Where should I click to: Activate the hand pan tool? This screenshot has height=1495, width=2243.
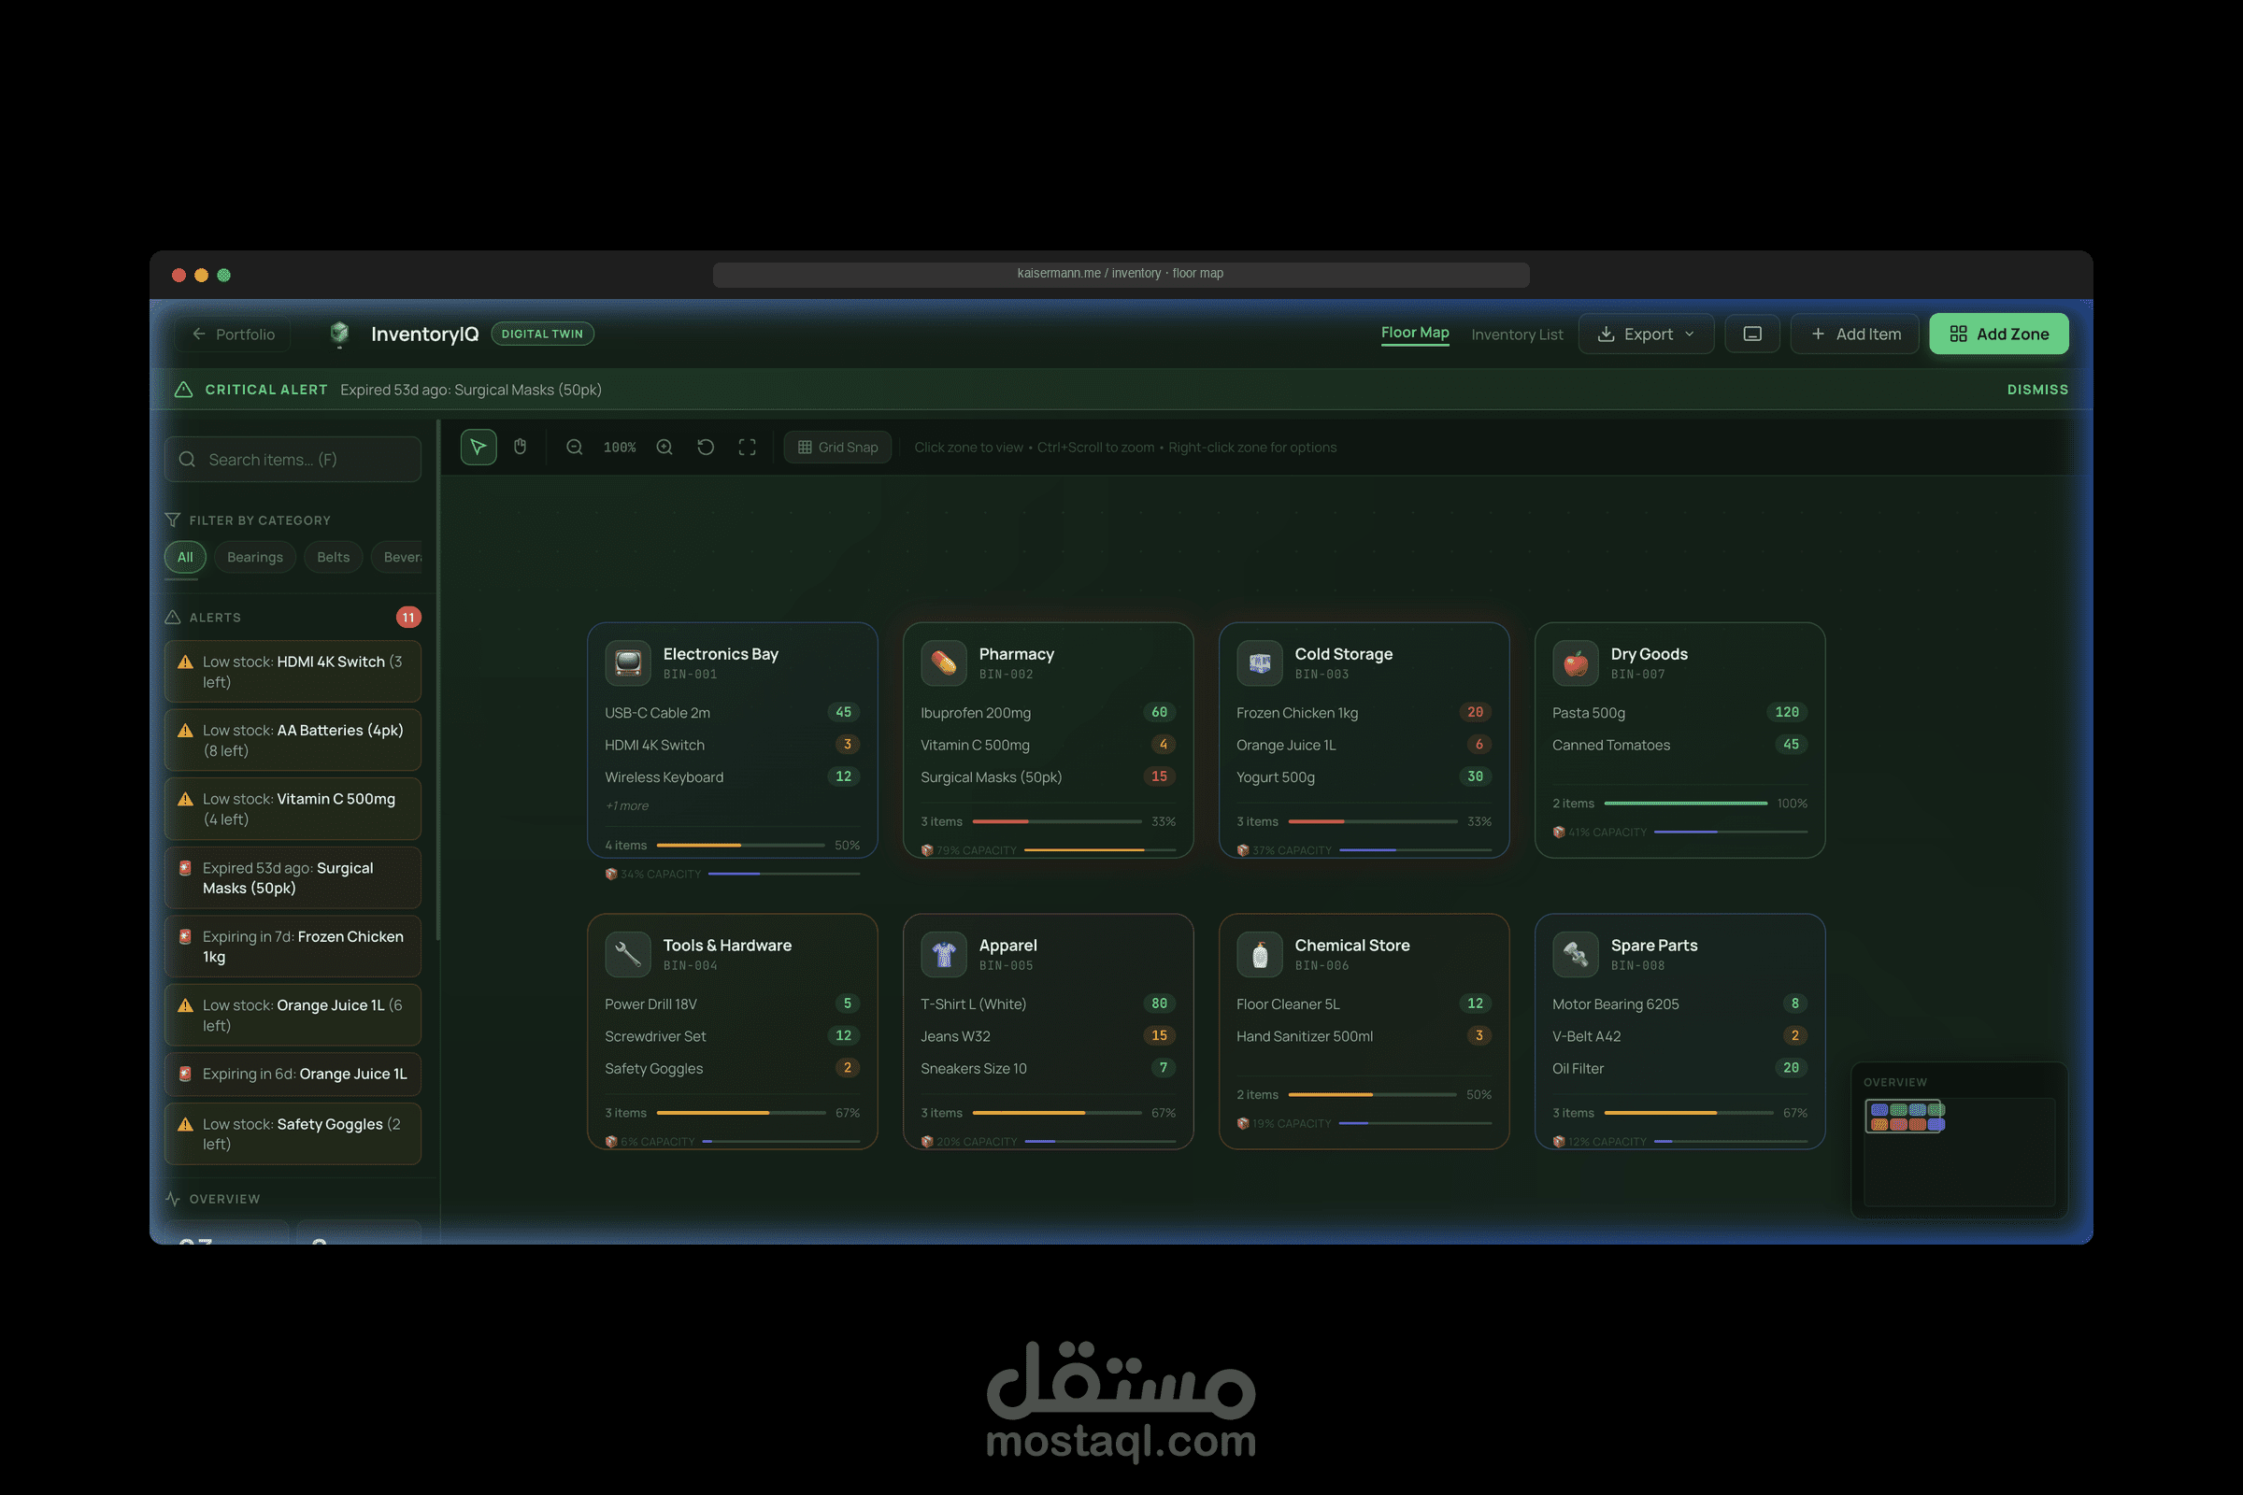(520, 448)
